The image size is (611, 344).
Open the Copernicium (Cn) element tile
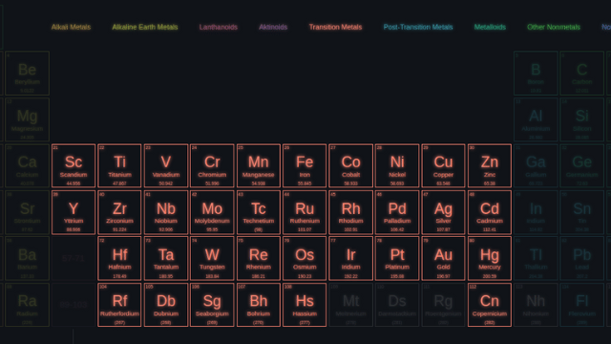point(490,305)
